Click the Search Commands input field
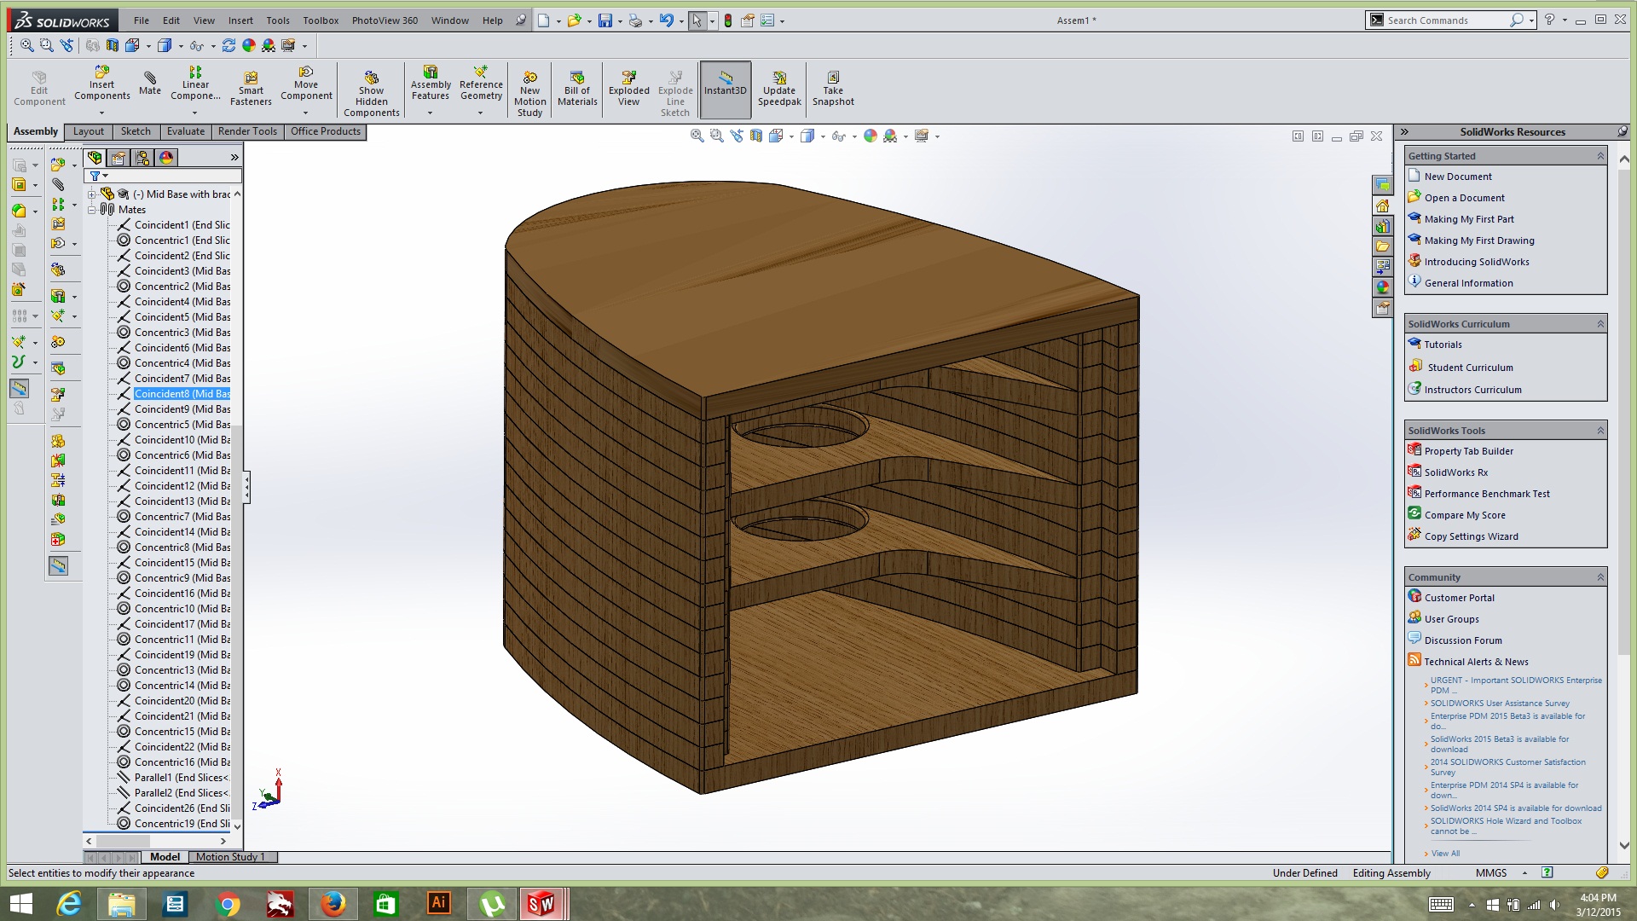 (1448, 20)
